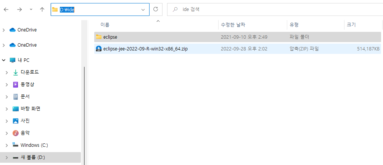Image resolution: width=383 pixels, height=165 pixels.
Task: Open 문서 folder in sidebar
Action: [x=25, y=96]
